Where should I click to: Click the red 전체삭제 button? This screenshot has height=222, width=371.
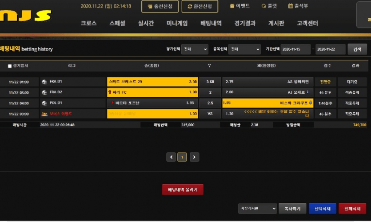pyautogui.click(x=352, y=209)
